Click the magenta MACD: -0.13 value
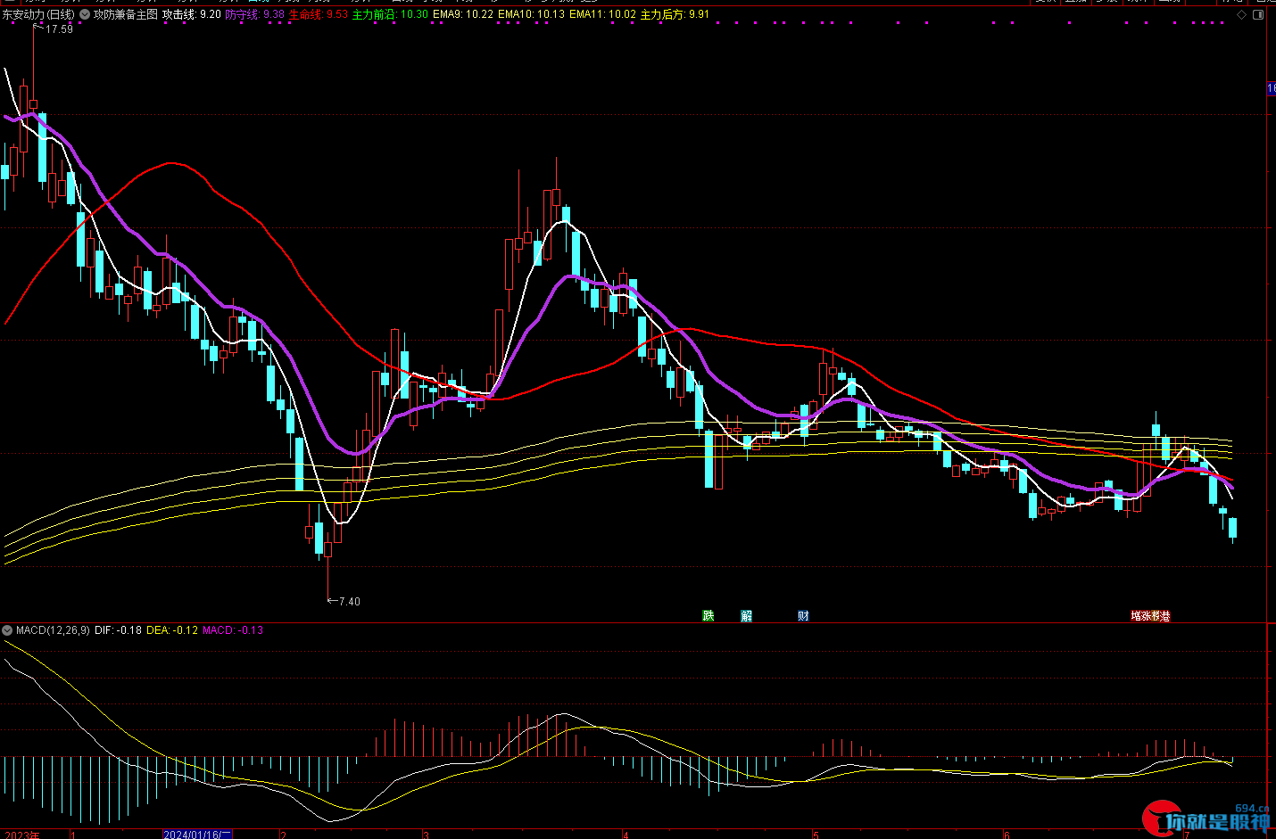This screenshot has width=1276, height=839. [233, 630]
